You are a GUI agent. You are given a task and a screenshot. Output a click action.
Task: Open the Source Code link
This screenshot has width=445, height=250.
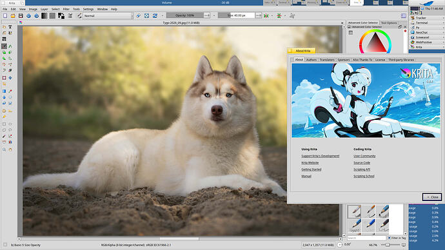coord(362,163)
